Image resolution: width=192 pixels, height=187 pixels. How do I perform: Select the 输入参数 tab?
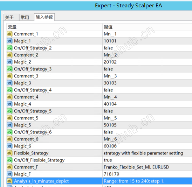[44, 17]
